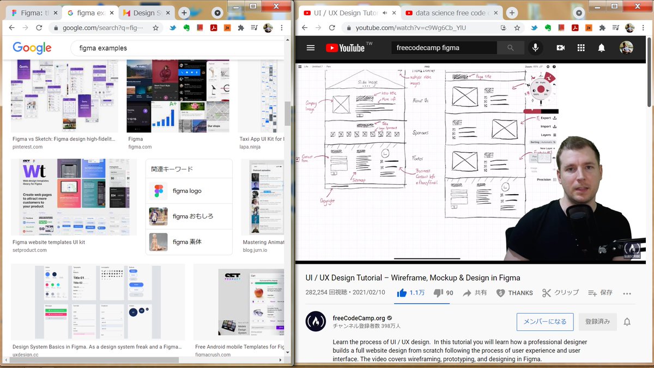Image resolution: width=654 pixels, height=368 pixels.
Task: Click install app icon in YouTube address bar
Action: pyautogui.click(x=504, y=28)
